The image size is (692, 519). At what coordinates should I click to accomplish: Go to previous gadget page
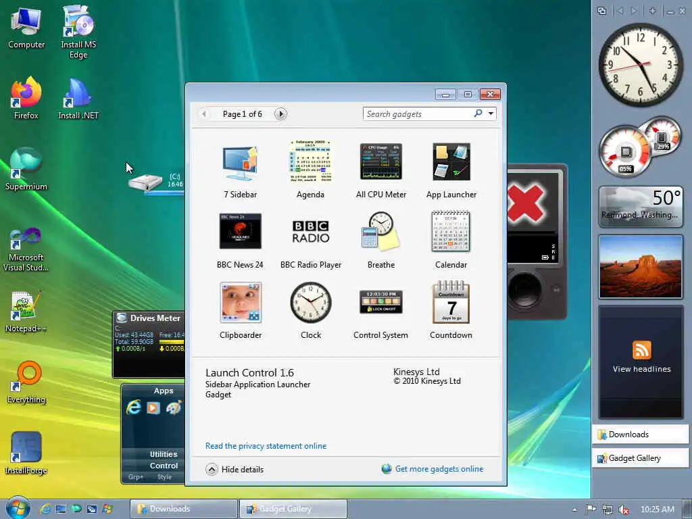coord(204,114)
